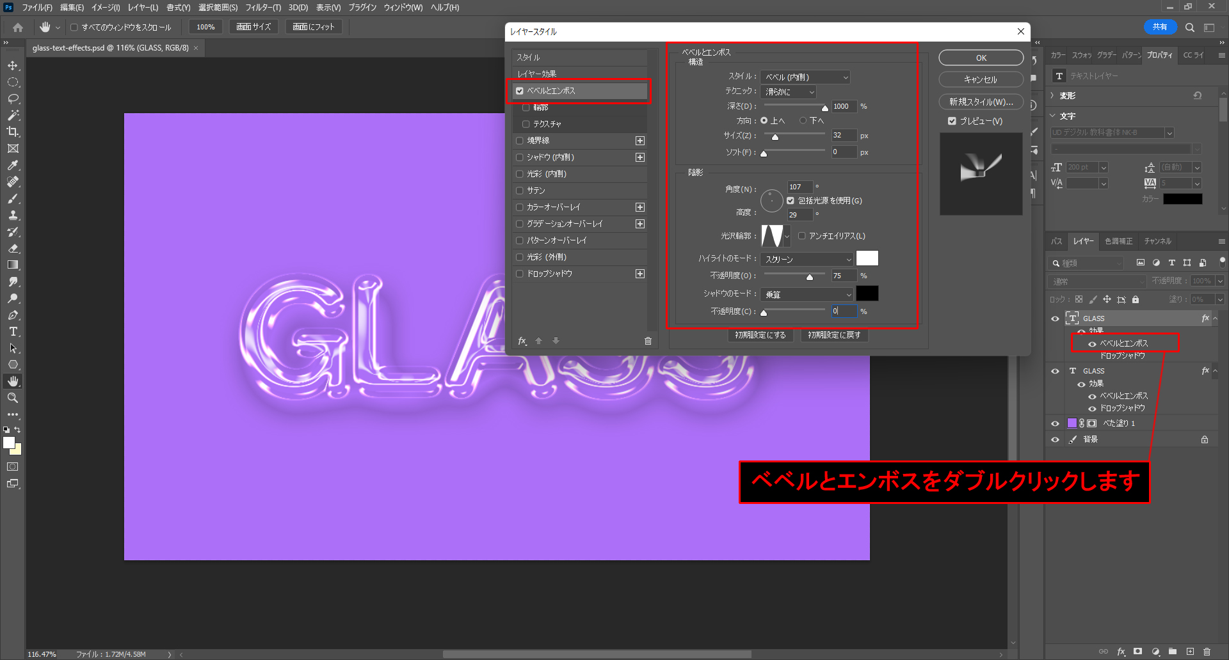Viewport: 1229px width, 660px height.
Task: Select the 下へ direction radio button
Action: pos(803,120)
